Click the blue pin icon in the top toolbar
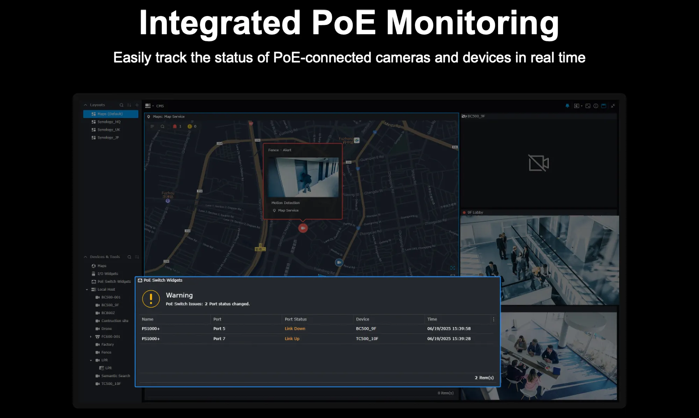This screenshot has height=418, width=699. point(567,106)
